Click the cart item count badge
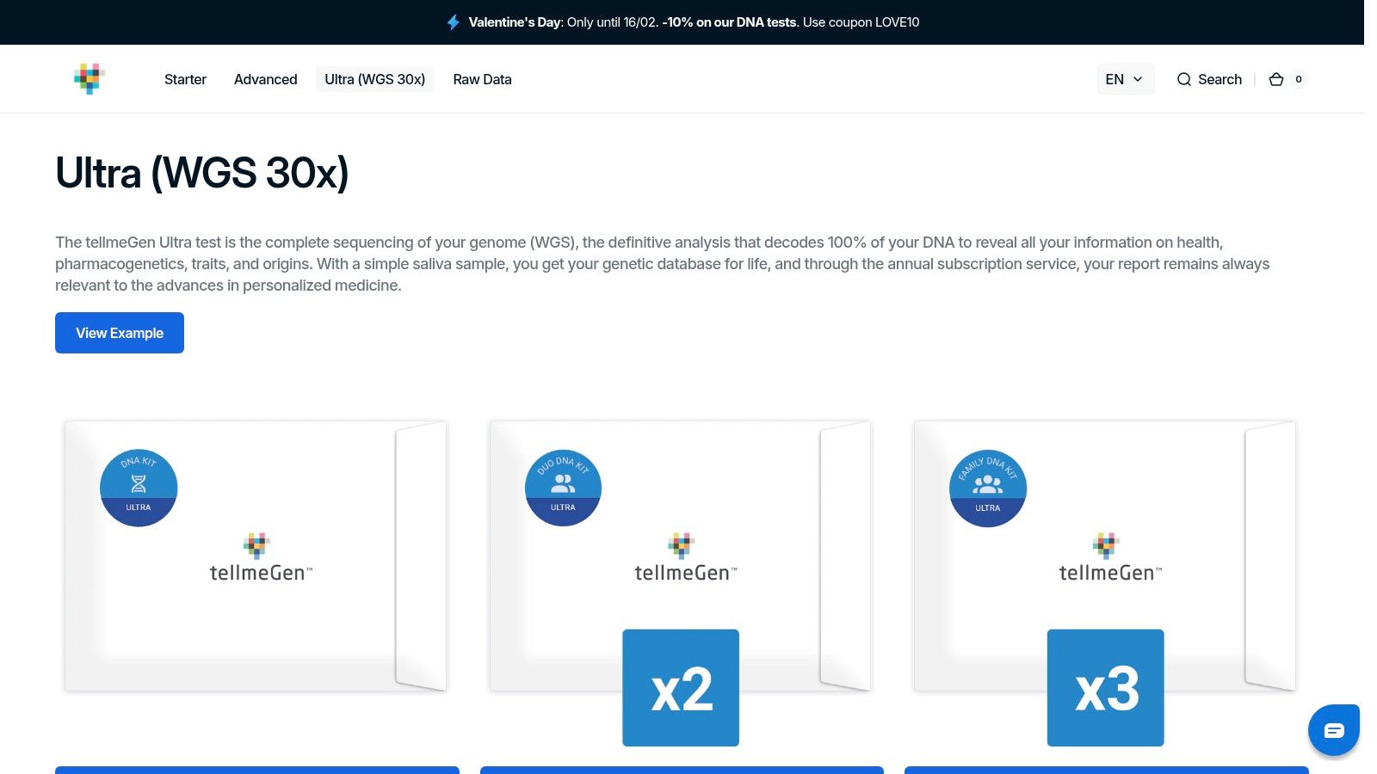 click(x=1299, y=79)
